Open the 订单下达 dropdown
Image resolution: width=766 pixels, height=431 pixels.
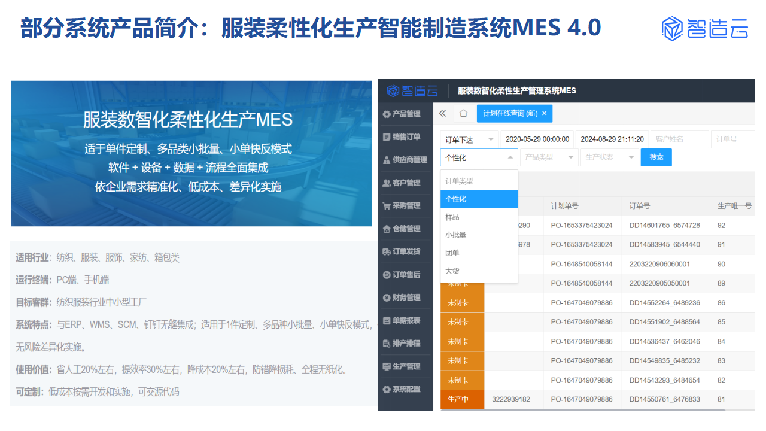[x=470, y=139]
